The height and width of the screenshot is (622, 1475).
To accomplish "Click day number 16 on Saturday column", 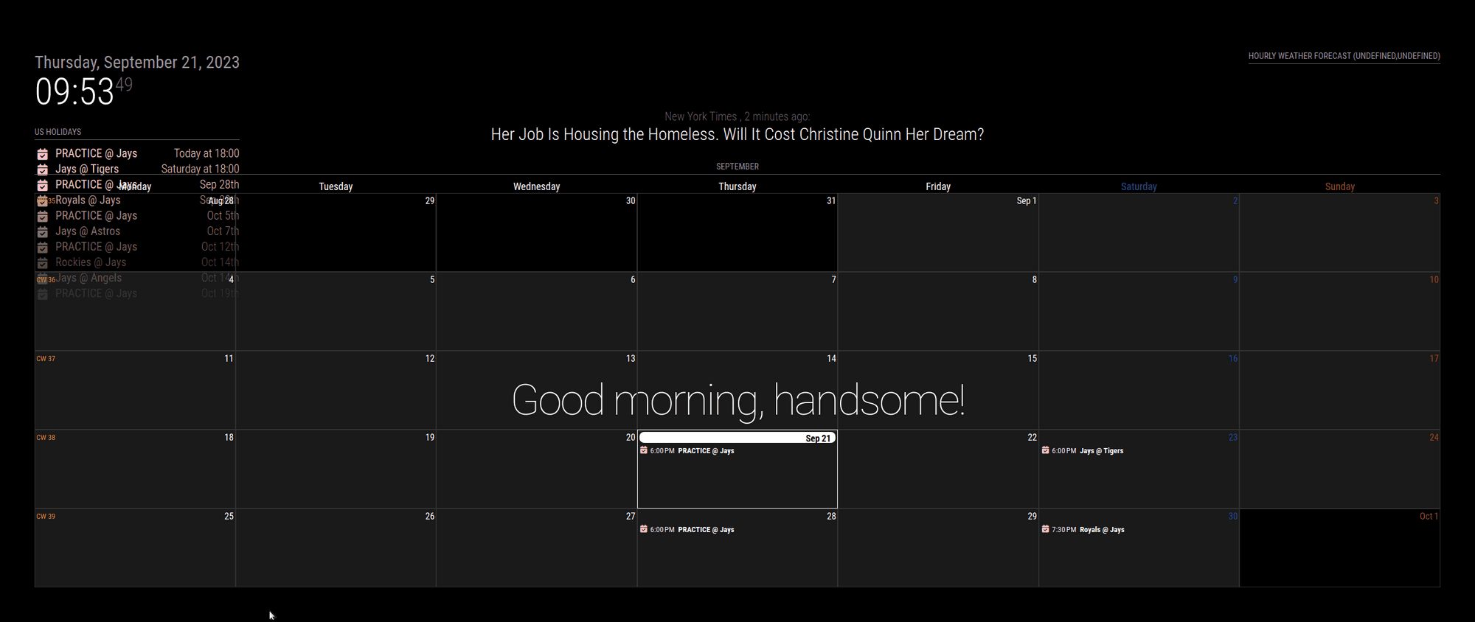I will pyautogui.click(x=1233, y=358).
